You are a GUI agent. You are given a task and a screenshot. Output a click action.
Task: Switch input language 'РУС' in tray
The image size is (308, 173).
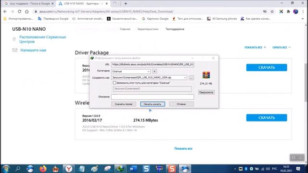tap(275, 169)
